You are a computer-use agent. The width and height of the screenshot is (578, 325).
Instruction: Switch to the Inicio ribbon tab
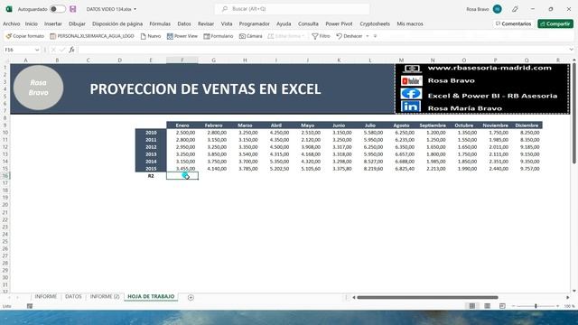(x=32, y=23)
